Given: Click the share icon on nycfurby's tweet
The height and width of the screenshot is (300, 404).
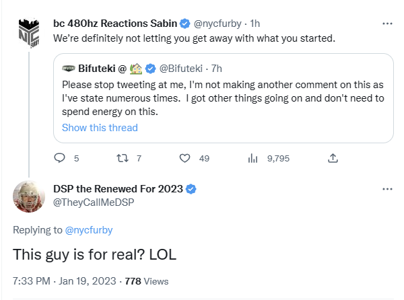Looking at the screenshot, I should tap(333, 158).
